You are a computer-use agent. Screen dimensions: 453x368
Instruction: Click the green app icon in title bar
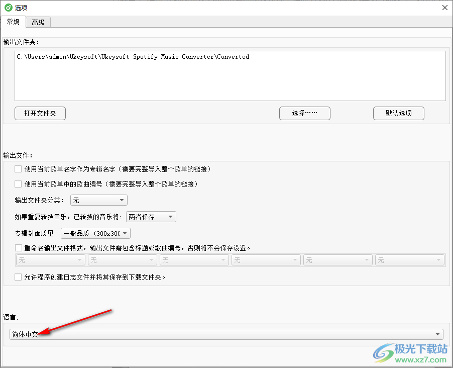9,8
